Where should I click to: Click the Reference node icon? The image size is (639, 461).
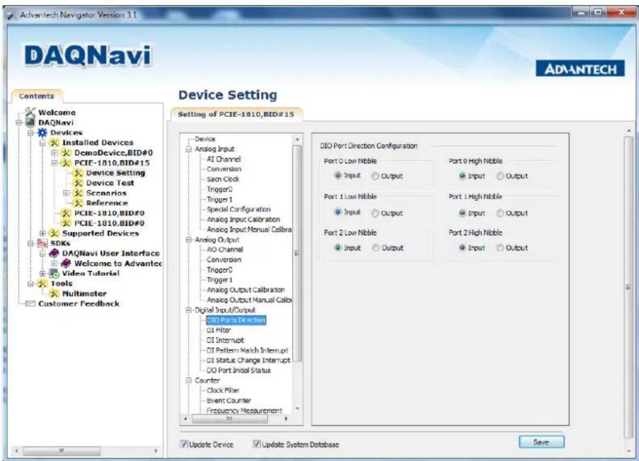[78, 203]
